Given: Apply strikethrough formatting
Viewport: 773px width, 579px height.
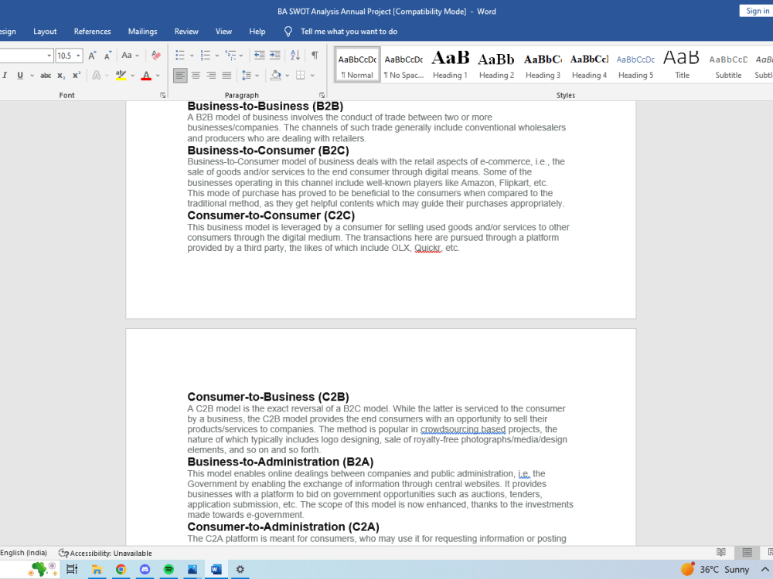Looking at the screenshot, I should click(x=46, y=76).
